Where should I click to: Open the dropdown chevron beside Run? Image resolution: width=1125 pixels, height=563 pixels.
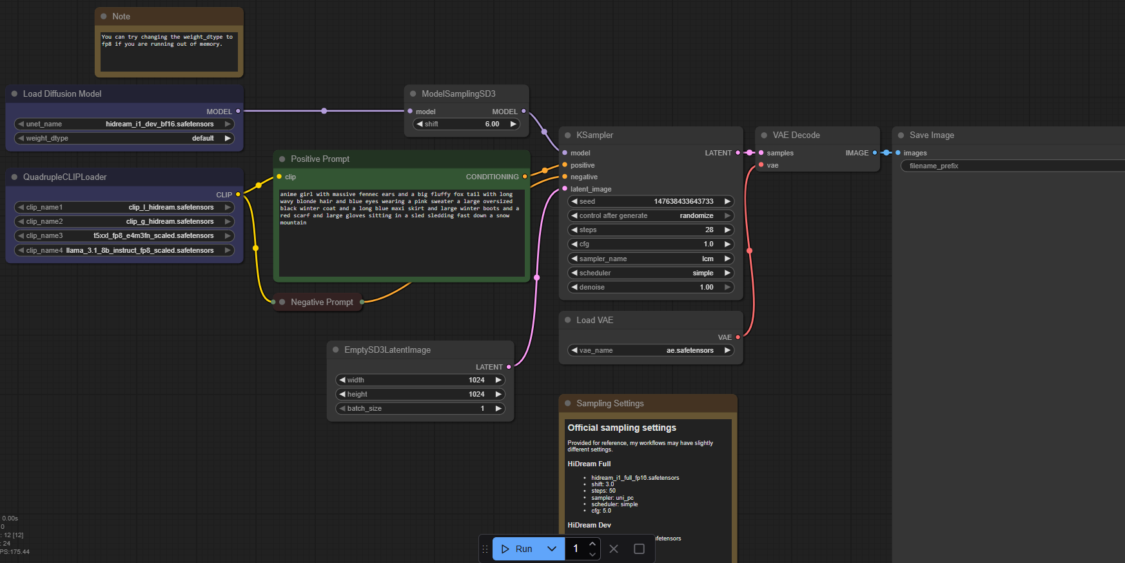coord(552,549)
